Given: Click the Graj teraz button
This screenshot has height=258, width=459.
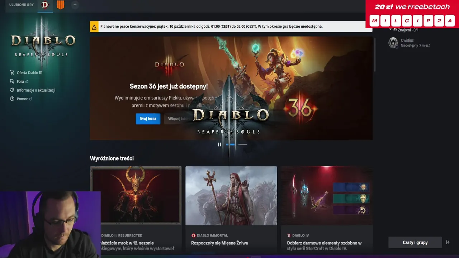Looking at the screenshot, I should coord(148,119).
